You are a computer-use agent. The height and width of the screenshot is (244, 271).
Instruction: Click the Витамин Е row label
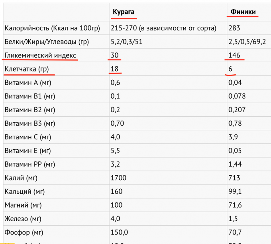[28, 151]
